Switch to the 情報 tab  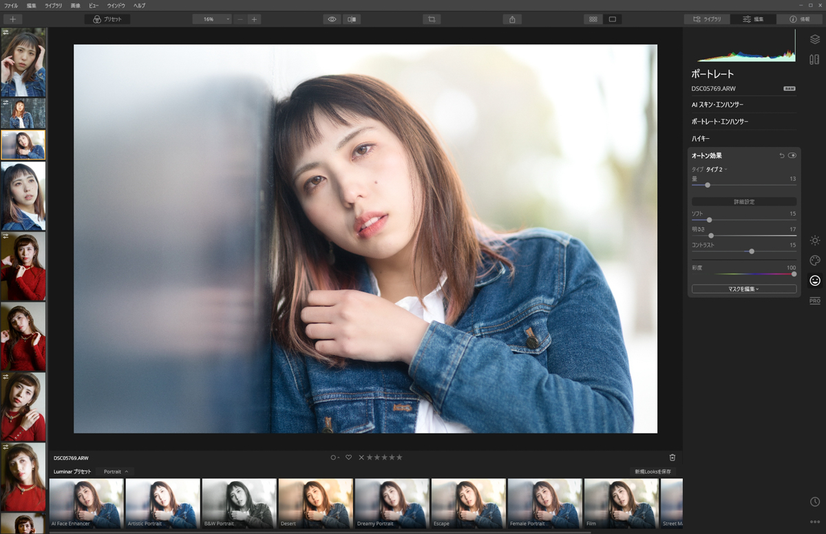pyautogui.click(x=800, y=19)
